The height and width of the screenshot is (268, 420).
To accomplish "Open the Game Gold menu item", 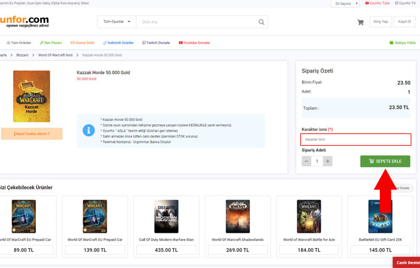I will coord(82,43).
